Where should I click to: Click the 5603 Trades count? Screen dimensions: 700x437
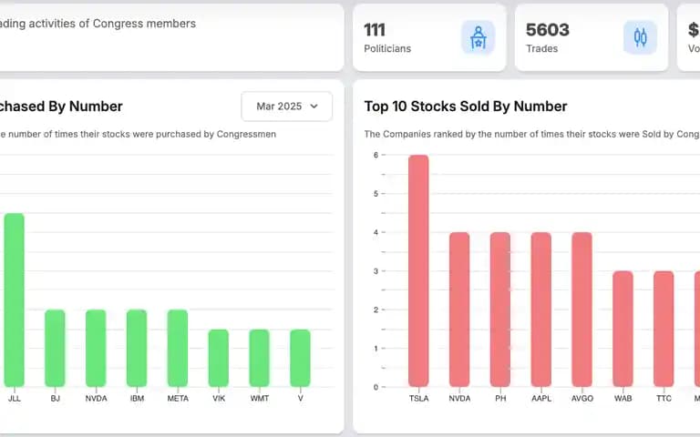pos(548,30)
